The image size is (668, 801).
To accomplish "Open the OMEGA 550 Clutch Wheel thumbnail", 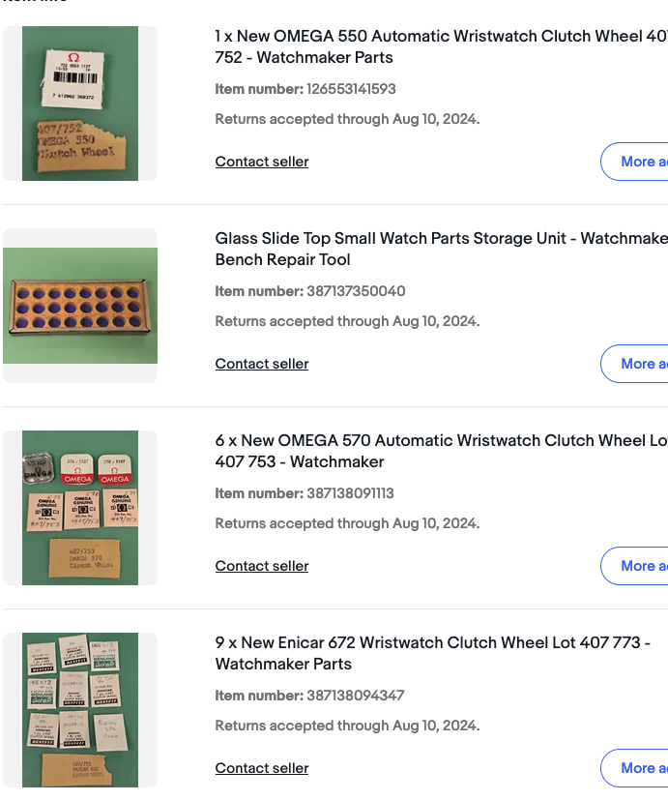I will pyautogui.click(x=80, y=104).
